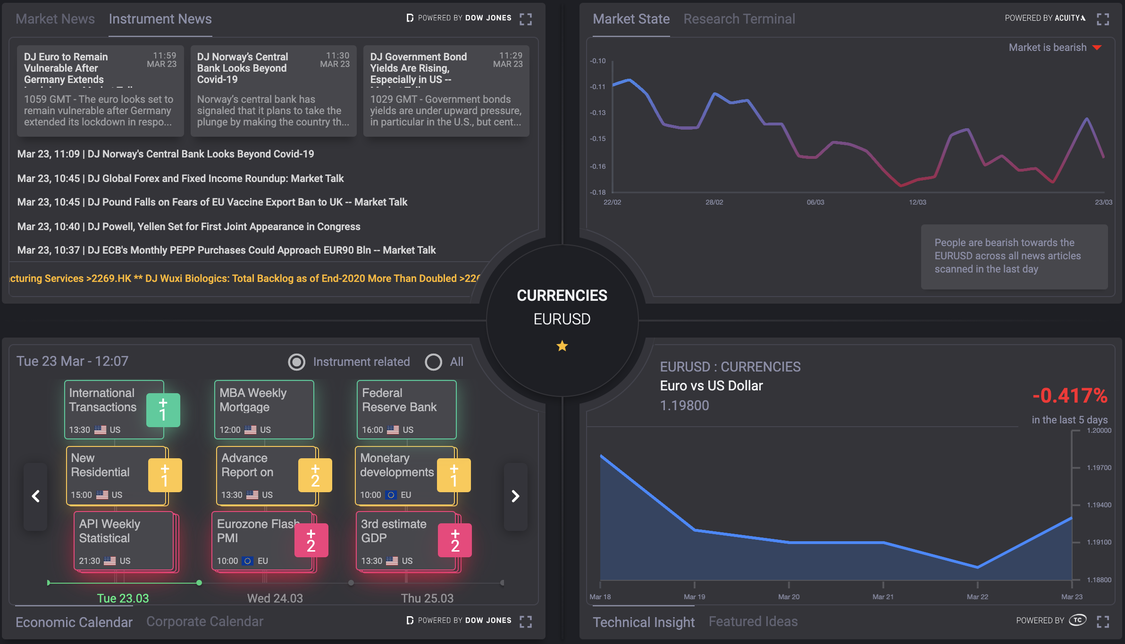Click the CURRENCIES EURUSD center hub

(x=562, y=320)
